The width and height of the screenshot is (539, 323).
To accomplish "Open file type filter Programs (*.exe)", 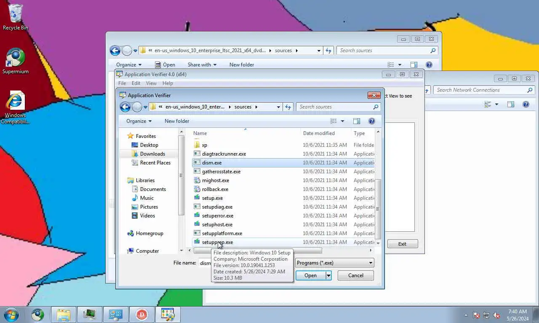I will pyautogui.click(x=334, y=263).
